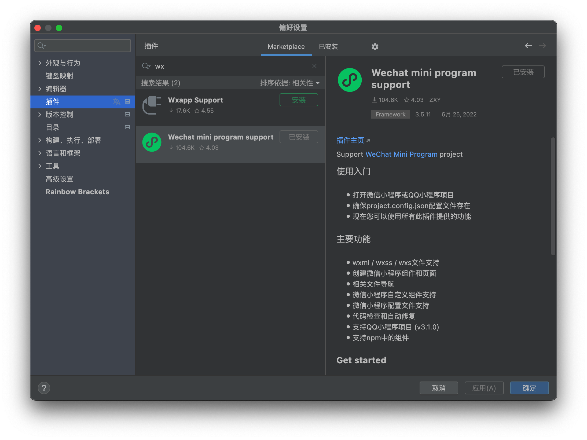Focus the settings sidebar search field
Screen dimensions: 587x440
[x=83, y=46]
